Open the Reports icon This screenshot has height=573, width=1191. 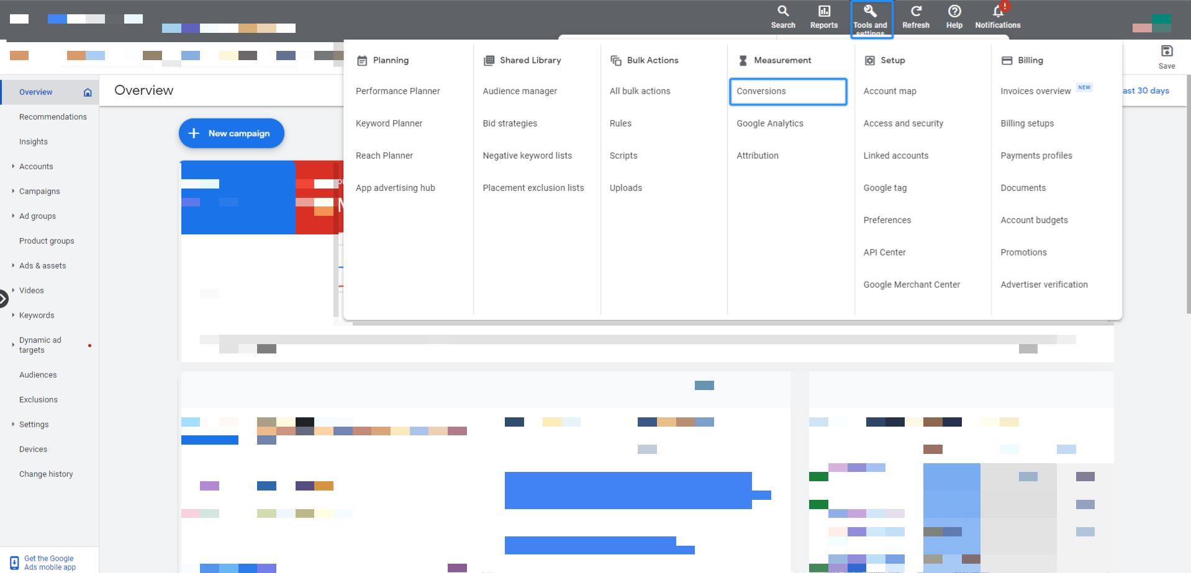[x=824, y=11]
